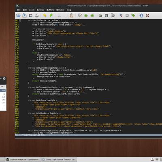Screen dimensions: 162x162
Task: Click the notification tray icon left of the monitor icon
Action: point(152,160)
